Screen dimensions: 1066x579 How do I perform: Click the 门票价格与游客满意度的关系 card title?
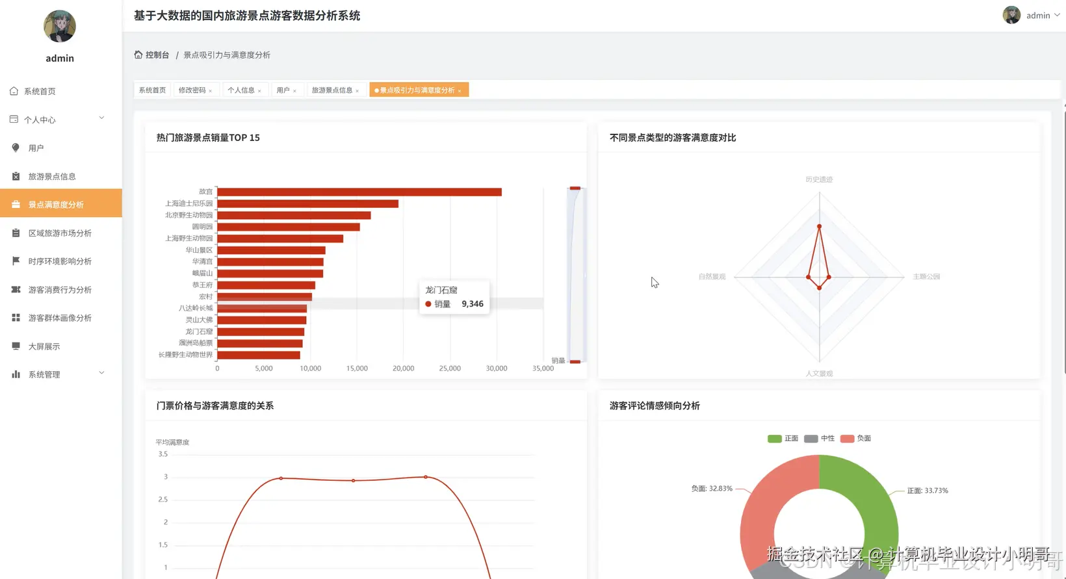pyautogui.click(x=215, y=405)
